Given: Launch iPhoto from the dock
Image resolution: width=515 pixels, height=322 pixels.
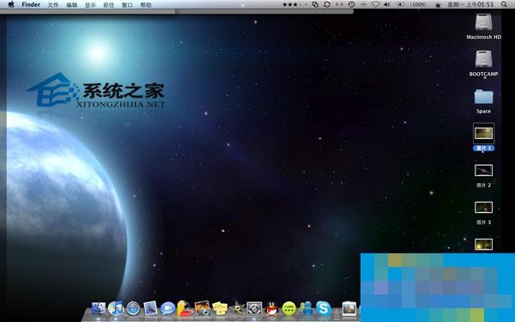Looking at the screenshot, I should point(203,308).
